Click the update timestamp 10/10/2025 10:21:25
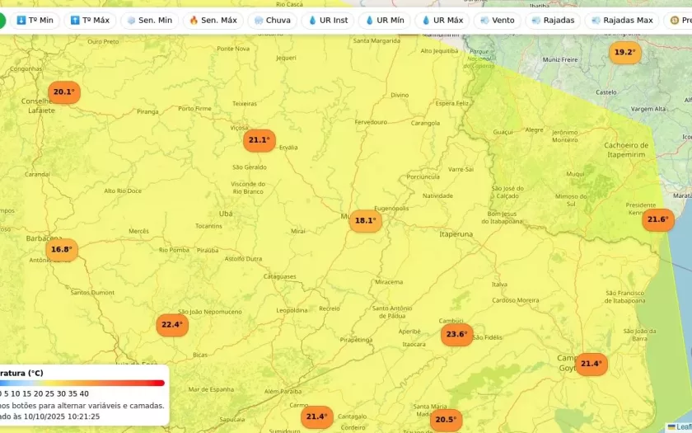 (x=62, y=417)
